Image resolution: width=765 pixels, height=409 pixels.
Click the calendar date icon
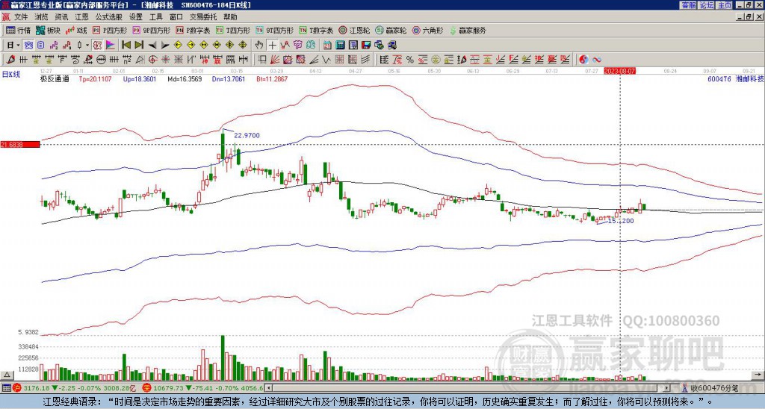(327, 46)
